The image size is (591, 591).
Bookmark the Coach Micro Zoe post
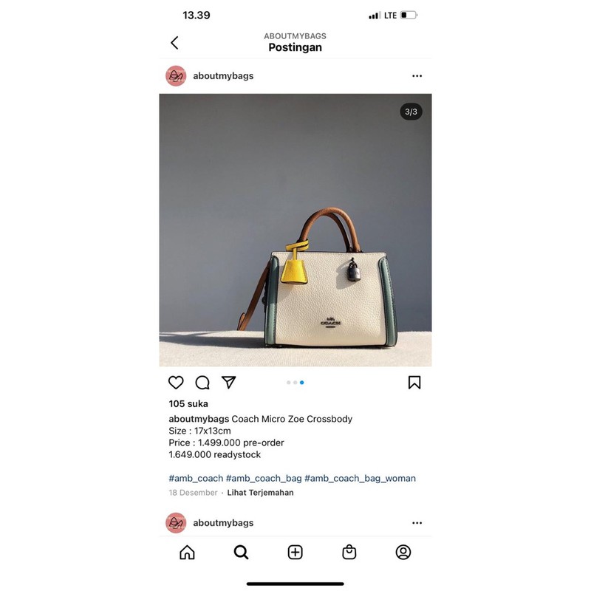coord(414,382)
